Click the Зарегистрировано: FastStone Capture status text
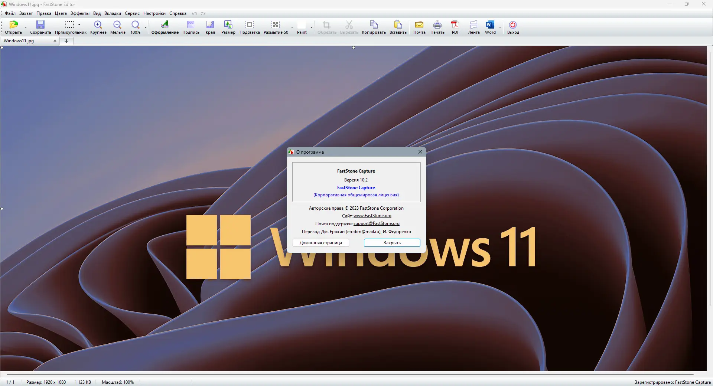This screenshot has width=713, height=386. coord(673,382)
